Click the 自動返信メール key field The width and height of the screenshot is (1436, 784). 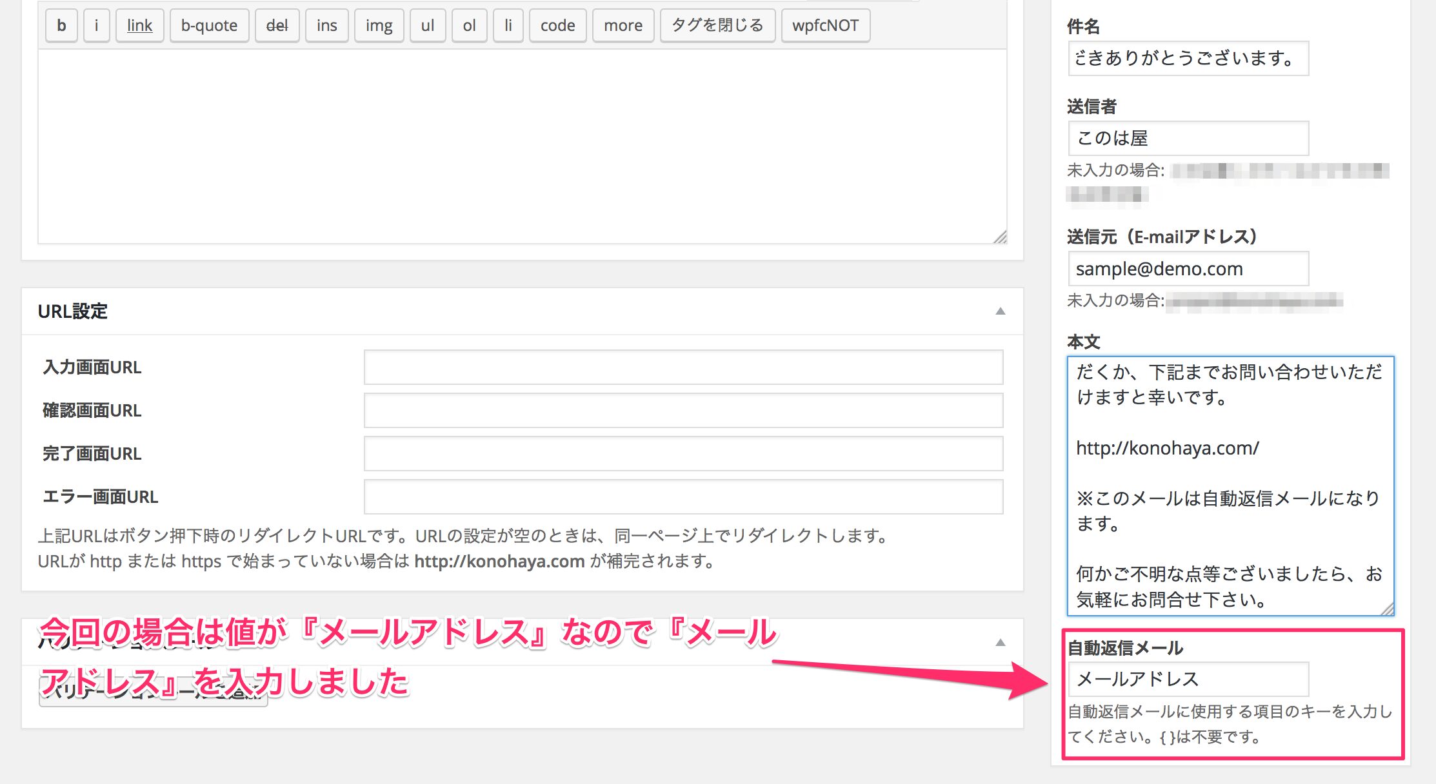(1188, 679)
